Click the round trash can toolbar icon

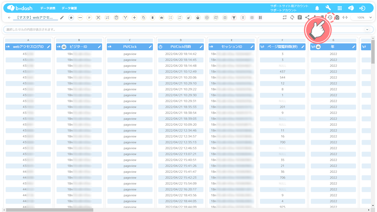(x=153, y=18)
